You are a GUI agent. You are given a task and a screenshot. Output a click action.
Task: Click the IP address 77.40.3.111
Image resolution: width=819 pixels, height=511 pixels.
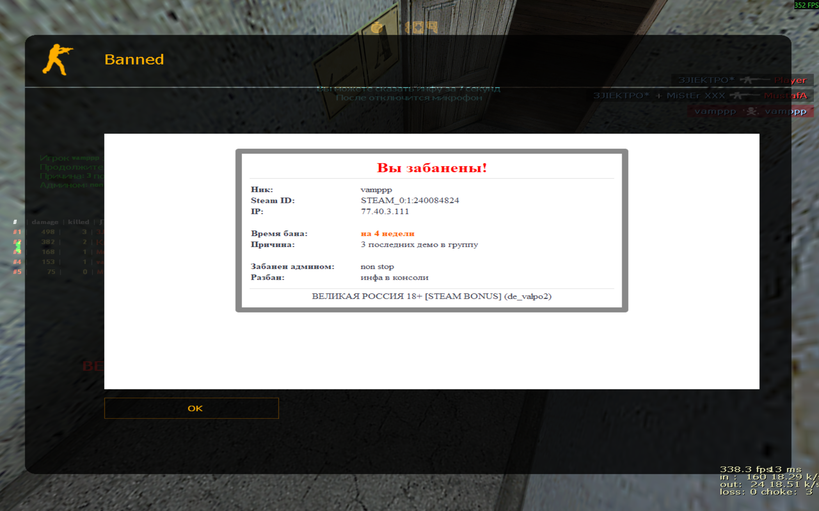coord(385,211)
